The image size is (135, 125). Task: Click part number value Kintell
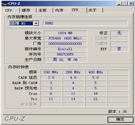coord(65,49)
